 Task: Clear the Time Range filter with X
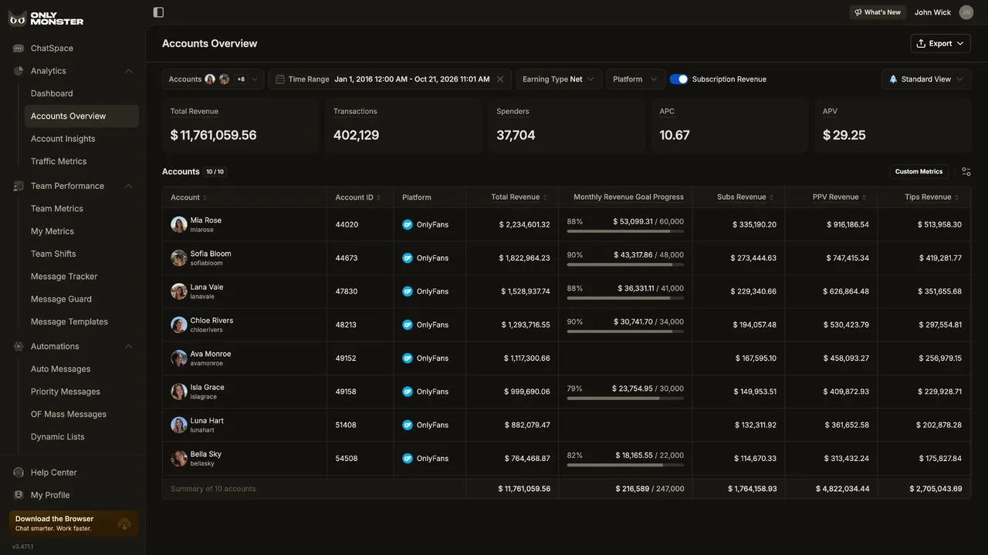[500, 79]
